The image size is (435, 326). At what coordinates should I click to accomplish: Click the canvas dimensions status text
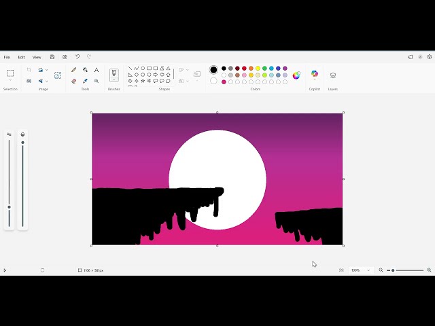pos(93,270)
